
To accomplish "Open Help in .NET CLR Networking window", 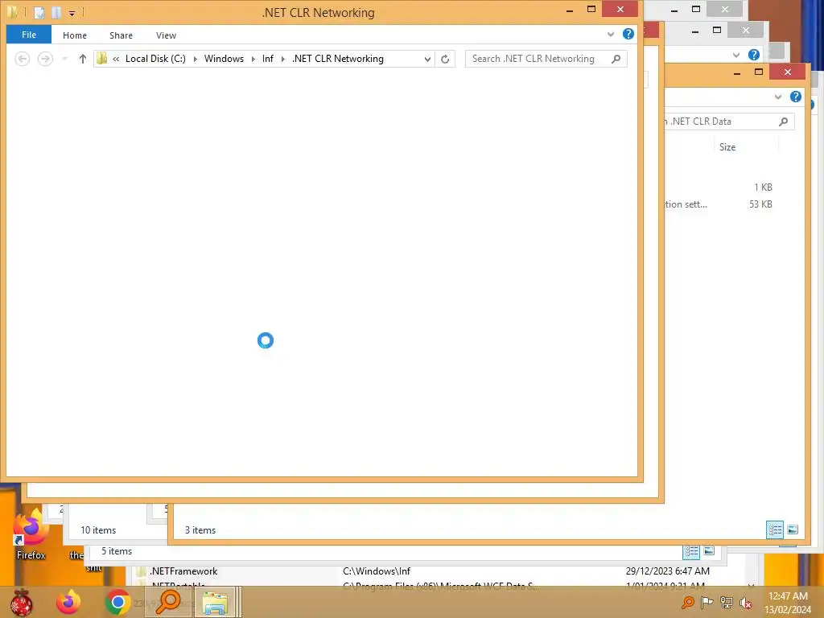I will pos(628,34).
